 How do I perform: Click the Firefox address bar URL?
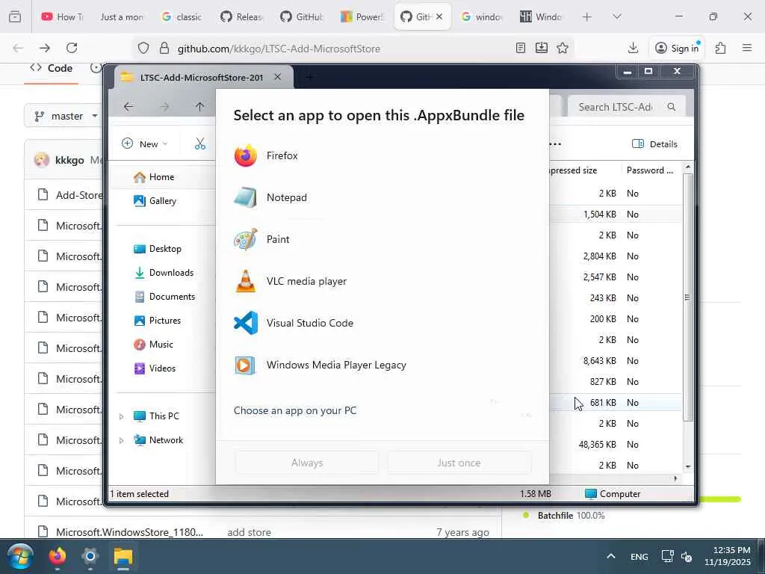[x=279, y=49]
